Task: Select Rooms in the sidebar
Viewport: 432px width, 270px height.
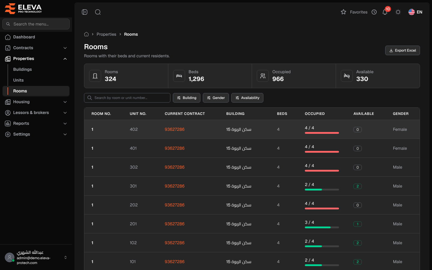Action: click(x=36, y=91)
